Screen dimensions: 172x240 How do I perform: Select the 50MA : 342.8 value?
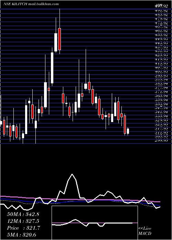(x=23, y=214)
